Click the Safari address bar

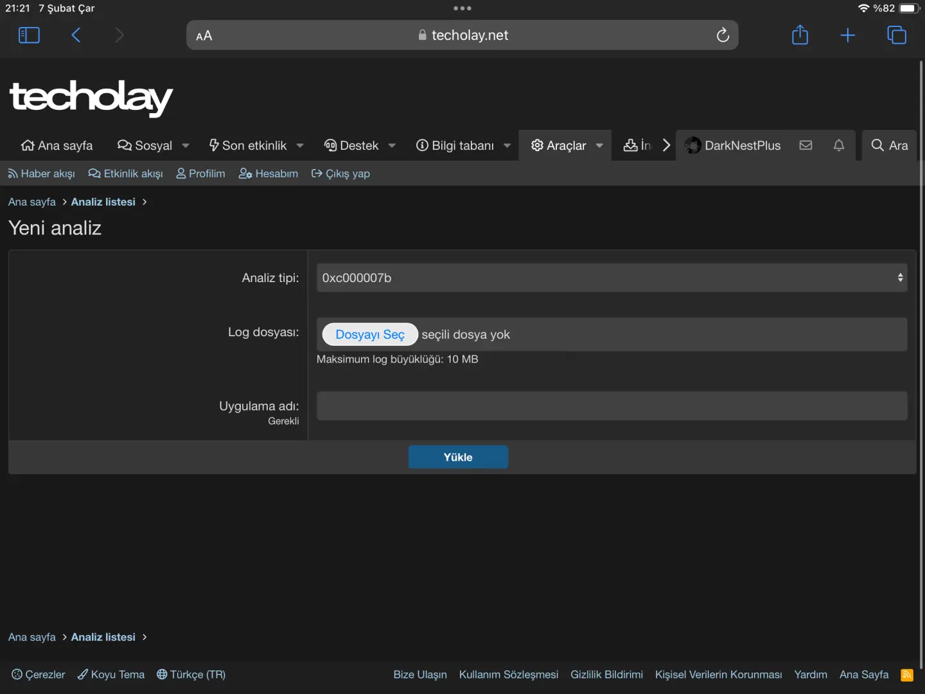[463, 35]
